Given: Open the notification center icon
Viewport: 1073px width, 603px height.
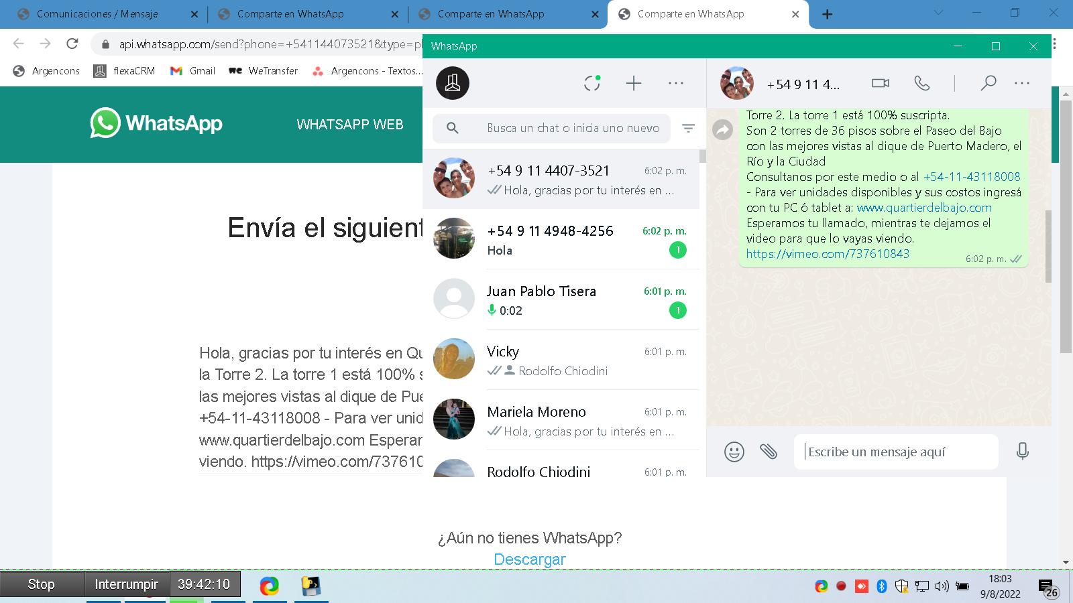Looking at the screenshot, I should coord(1048,588).
